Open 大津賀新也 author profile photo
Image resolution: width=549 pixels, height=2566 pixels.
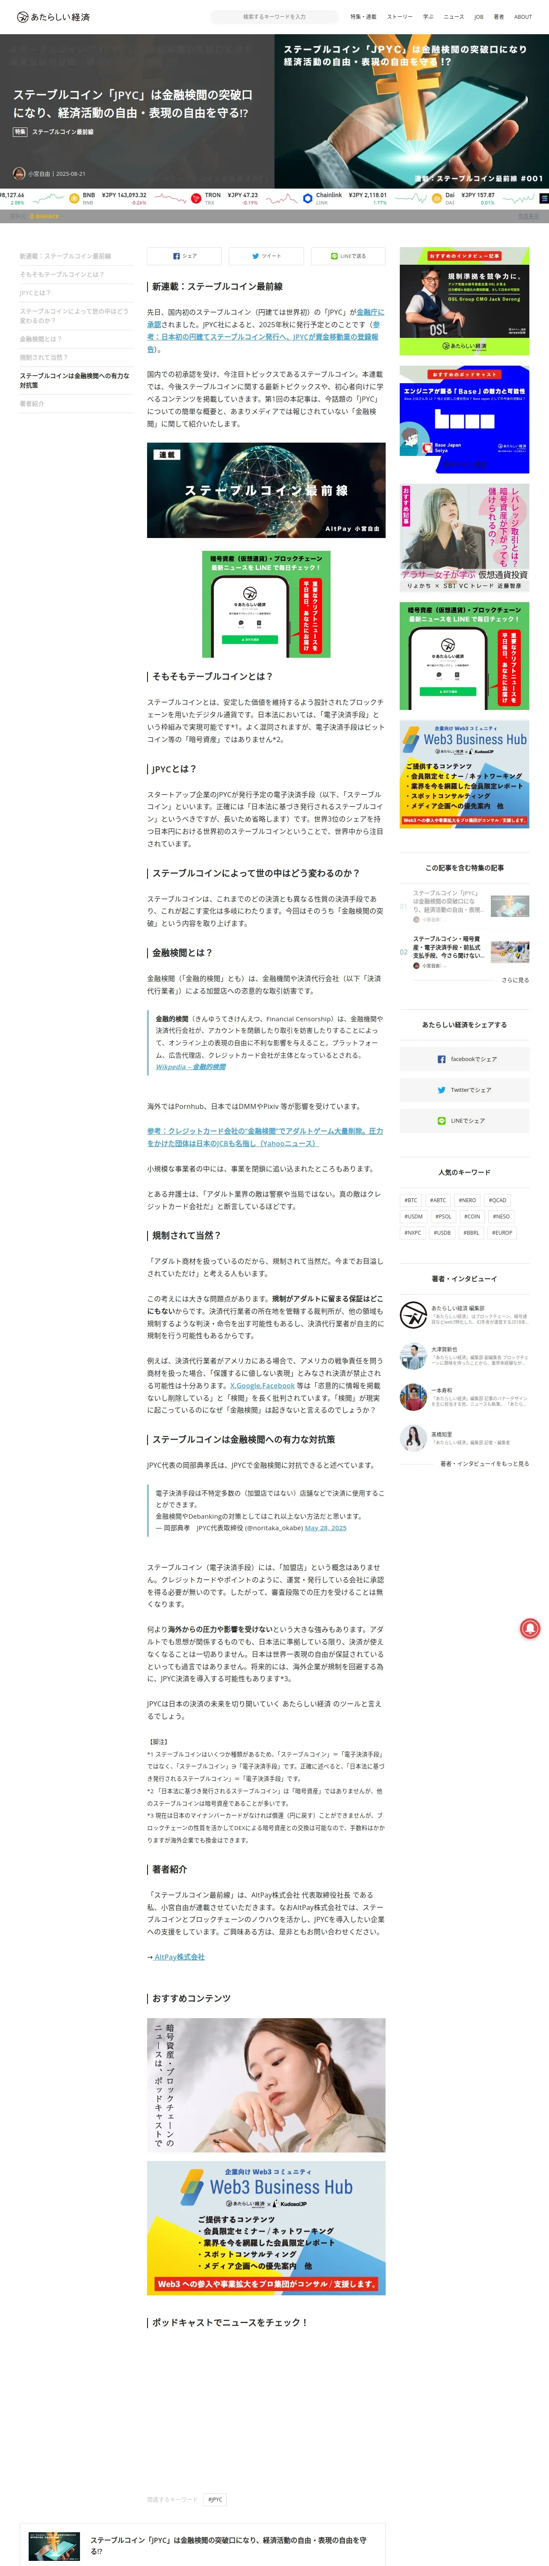pos(413,1356)
